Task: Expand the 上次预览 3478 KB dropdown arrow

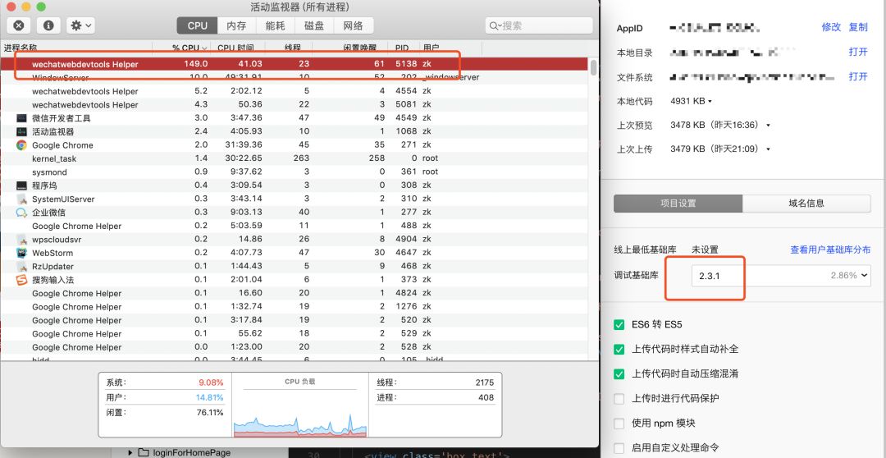Action: (x=768, y=126)
